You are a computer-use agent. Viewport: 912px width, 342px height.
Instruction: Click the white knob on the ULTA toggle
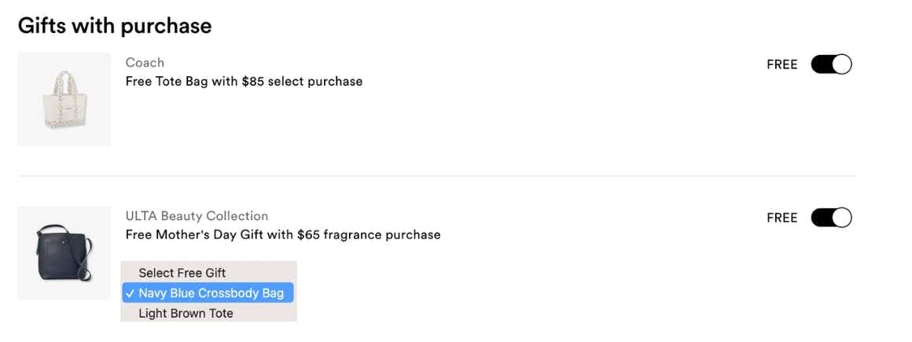tap(841, 218)
